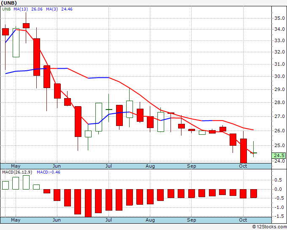Click the May label on price chart axis

(x=16, y=166)
